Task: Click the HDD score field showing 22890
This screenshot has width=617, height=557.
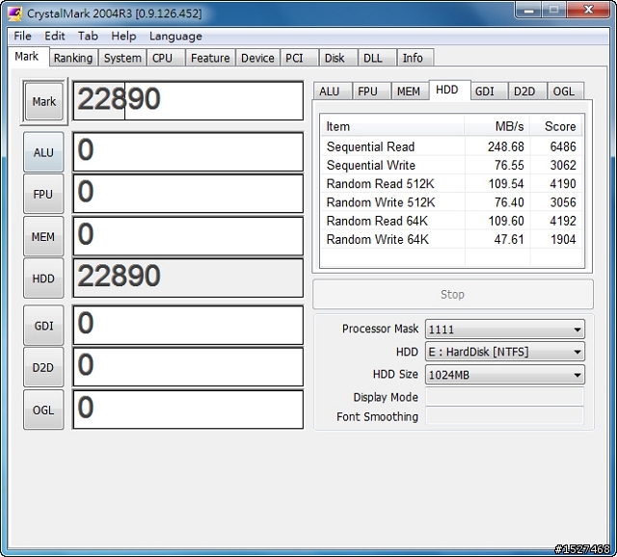Action: (x=188, y=278)
